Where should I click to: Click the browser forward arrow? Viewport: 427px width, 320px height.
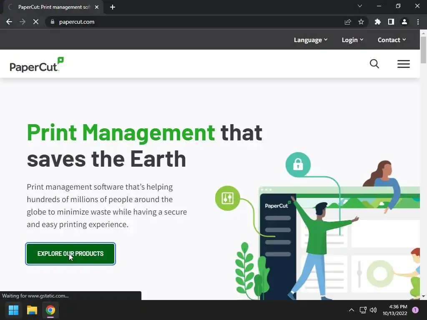tap(23, 22)
